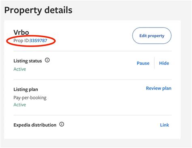
Task: Click the Expedia distribution label
Action: (x=35, y=125)
